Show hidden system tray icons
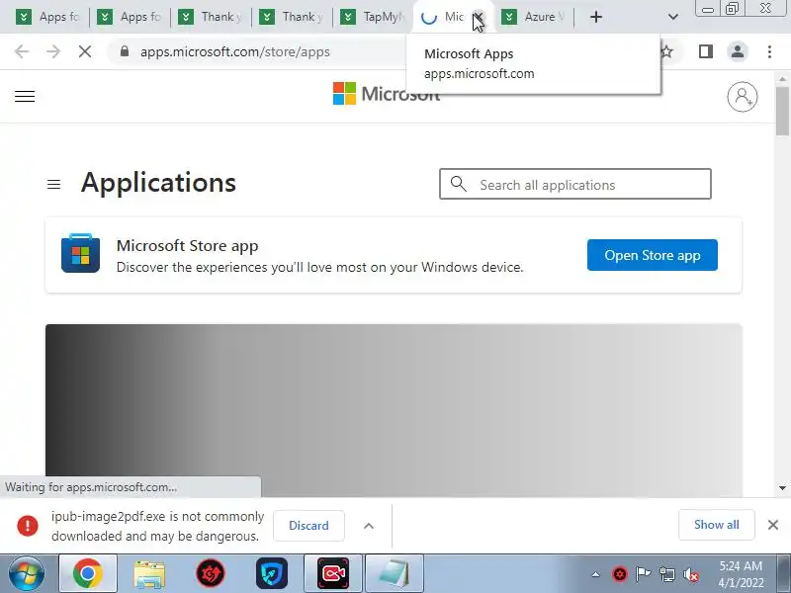 596,574
